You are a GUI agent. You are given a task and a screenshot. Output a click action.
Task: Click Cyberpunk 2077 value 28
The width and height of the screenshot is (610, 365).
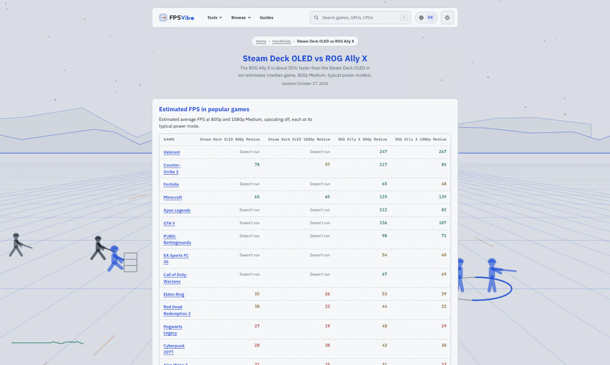click(x=257, y=345)
